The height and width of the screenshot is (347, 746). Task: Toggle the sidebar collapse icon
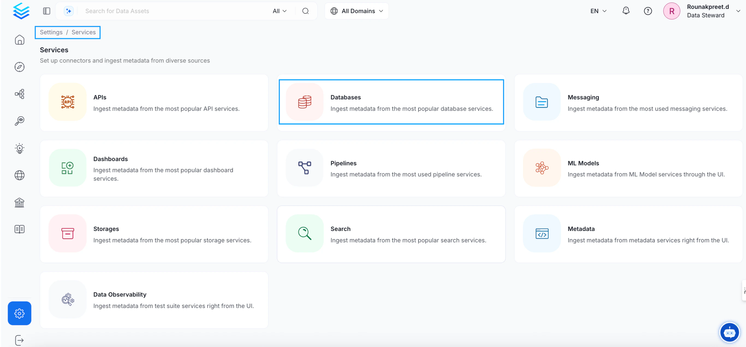[47, 11]
